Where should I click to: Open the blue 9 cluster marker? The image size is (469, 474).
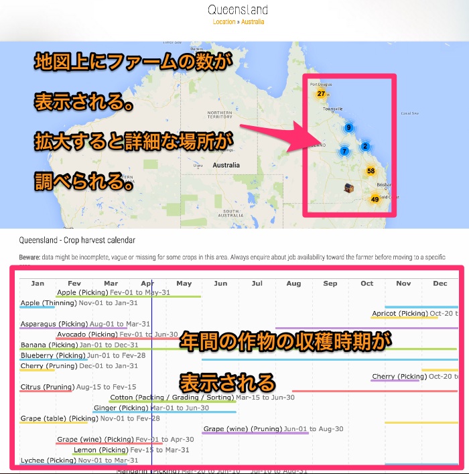tap(348, 127)
